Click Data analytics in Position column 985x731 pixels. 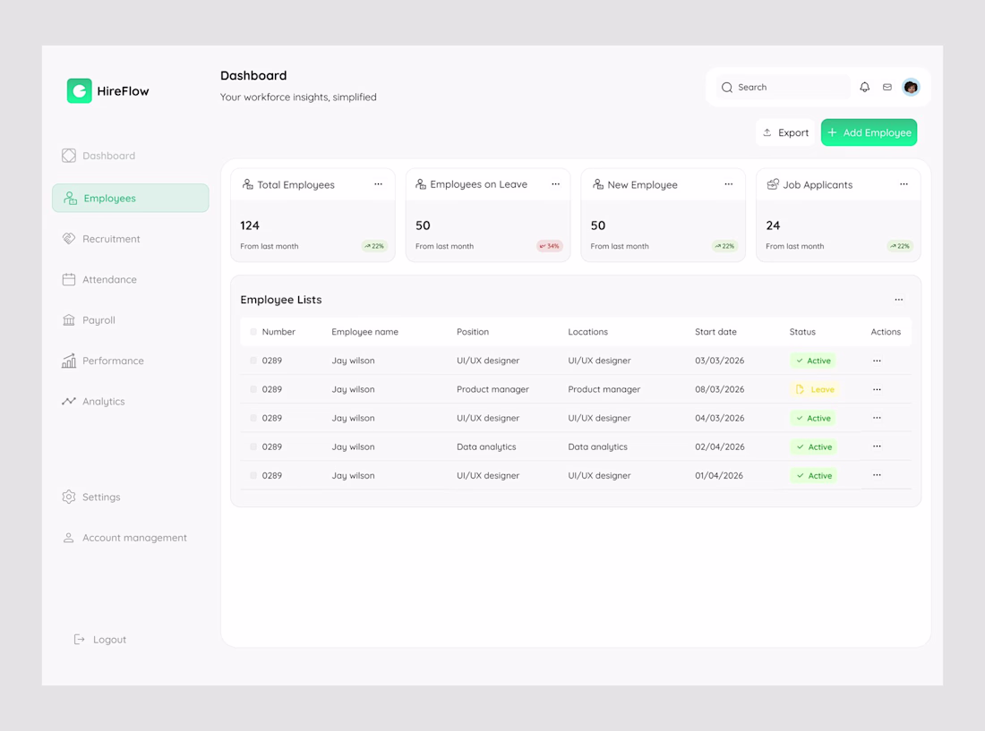pos(486,446)
